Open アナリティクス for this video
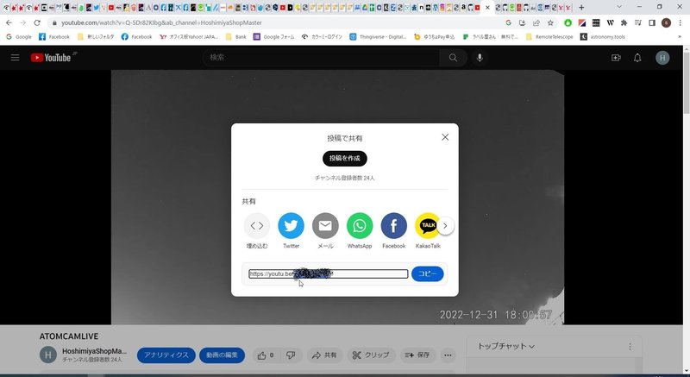Image resolution: width=690 pixels, height=377 pixels. (166, 355)
